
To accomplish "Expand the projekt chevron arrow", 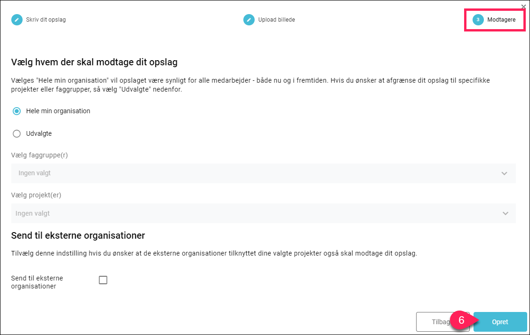I will [506, 213].
